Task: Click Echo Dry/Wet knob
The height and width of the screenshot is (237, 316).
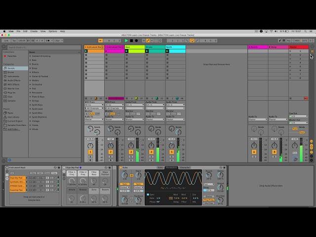Action: pos(220,200)
